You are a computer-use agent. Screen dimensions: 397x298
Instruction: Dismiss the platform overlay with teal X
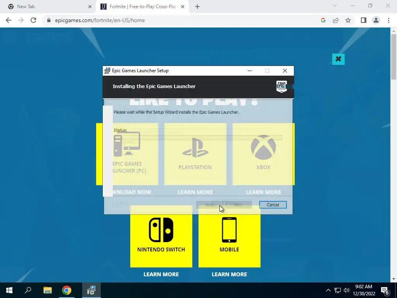pyautogui.click(x=338, y=59)
